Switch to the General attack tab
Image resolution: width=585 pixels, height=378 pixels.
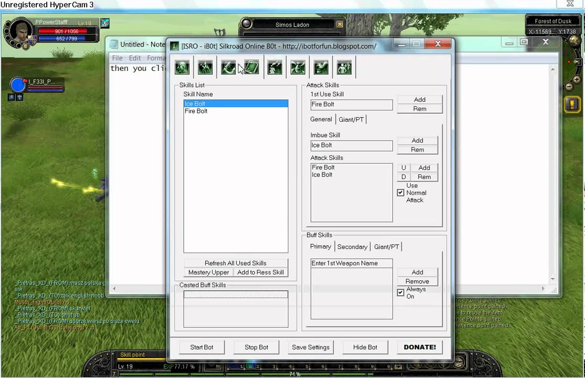click(x=321, y=119)
